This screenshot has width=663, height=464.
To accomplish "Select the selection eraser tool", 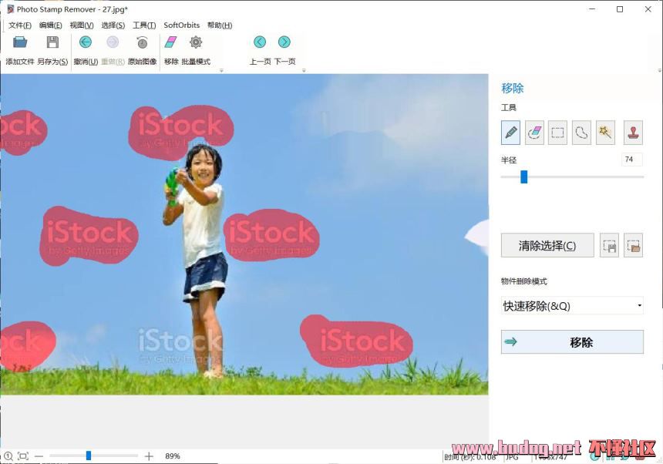I will [534, 133].
